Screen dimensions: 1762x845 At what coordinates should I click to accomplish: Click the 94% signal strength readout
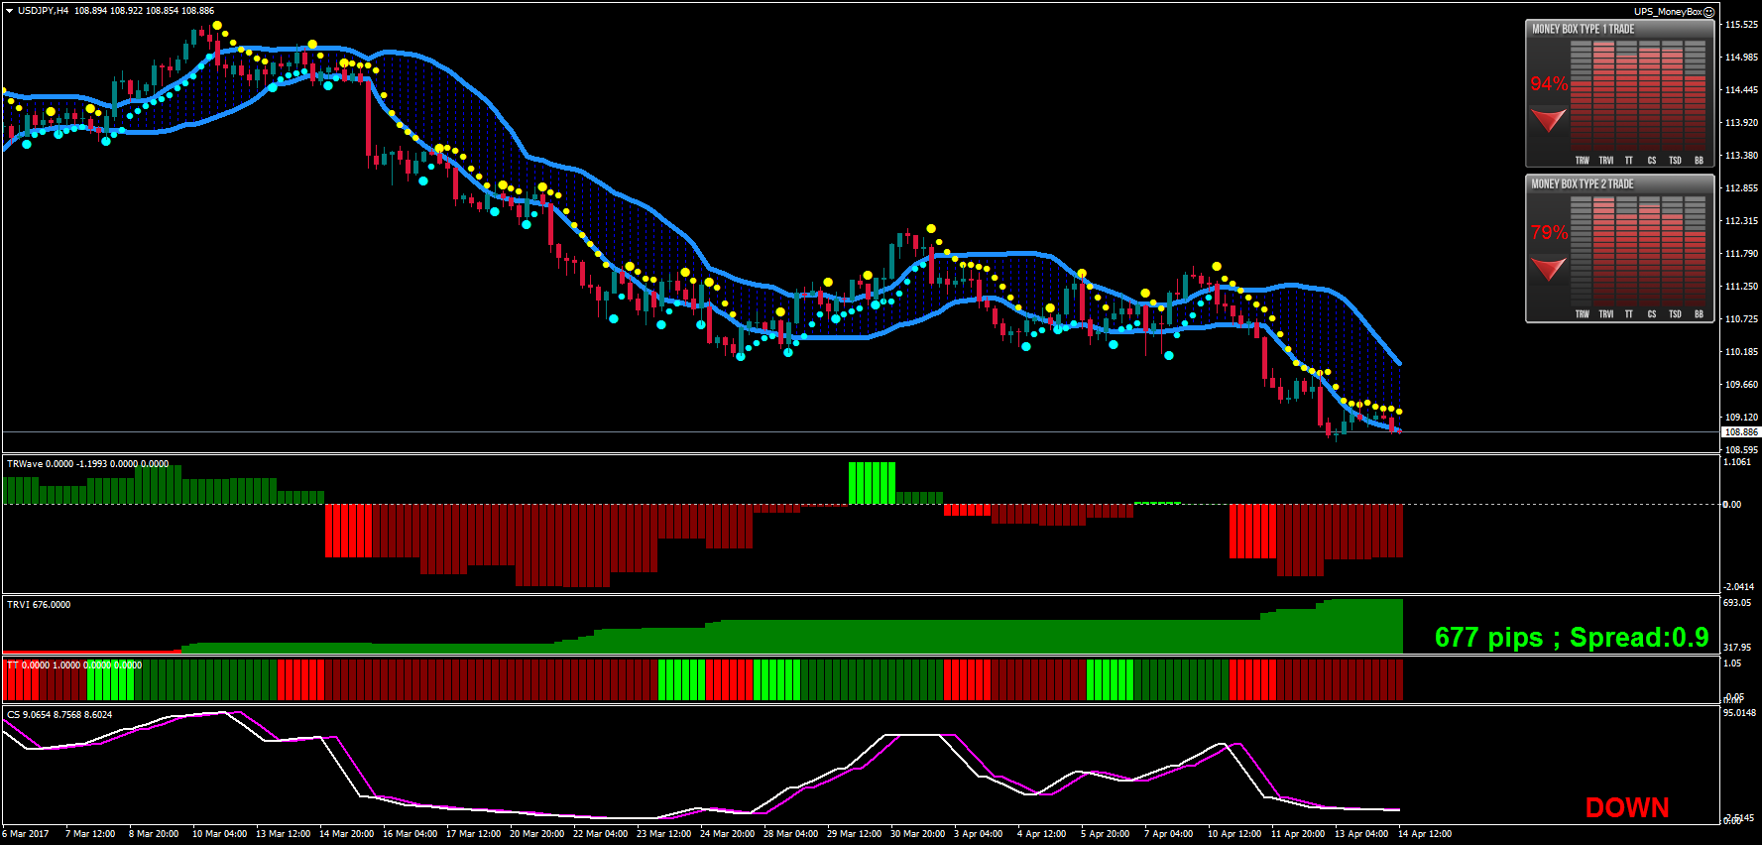(1549, 84)
